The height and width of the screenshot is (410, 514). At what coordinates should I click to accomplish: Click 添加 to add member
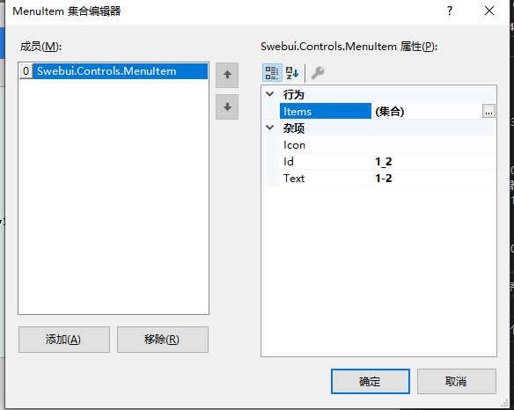click(x=64, y=340)
